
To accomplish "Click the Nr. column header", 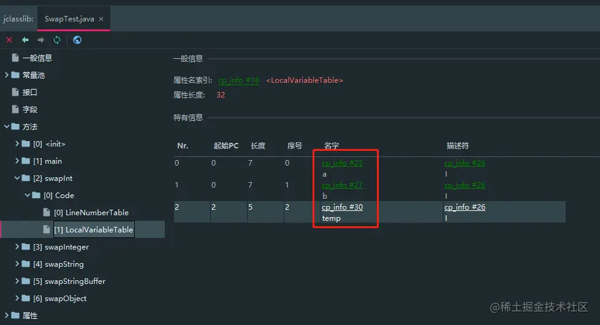I will 183,145.
